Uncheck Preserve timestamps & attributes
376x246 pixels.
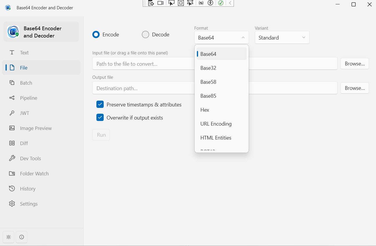coord(100,104)
